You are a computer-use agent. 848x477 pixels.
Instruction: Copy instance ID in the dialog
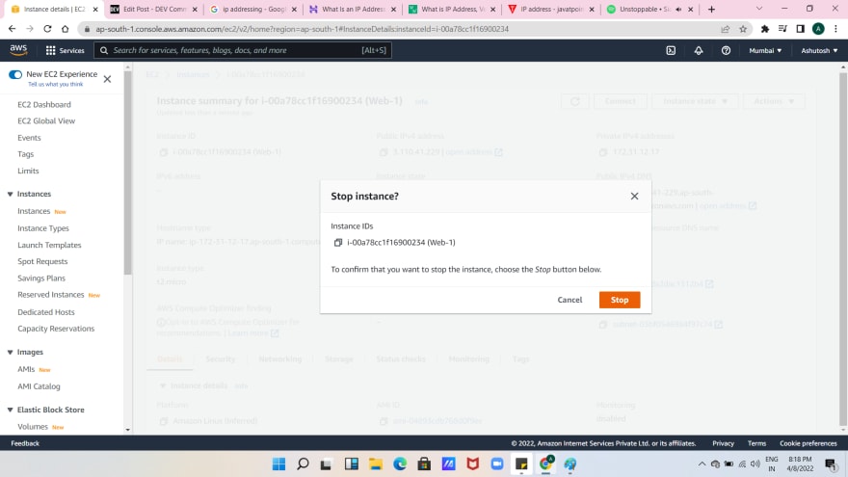click(x=338, y=242)
